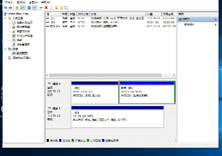Click the 磁盘 0 disk label panel
Screen dimensions: 222x156
58,92
